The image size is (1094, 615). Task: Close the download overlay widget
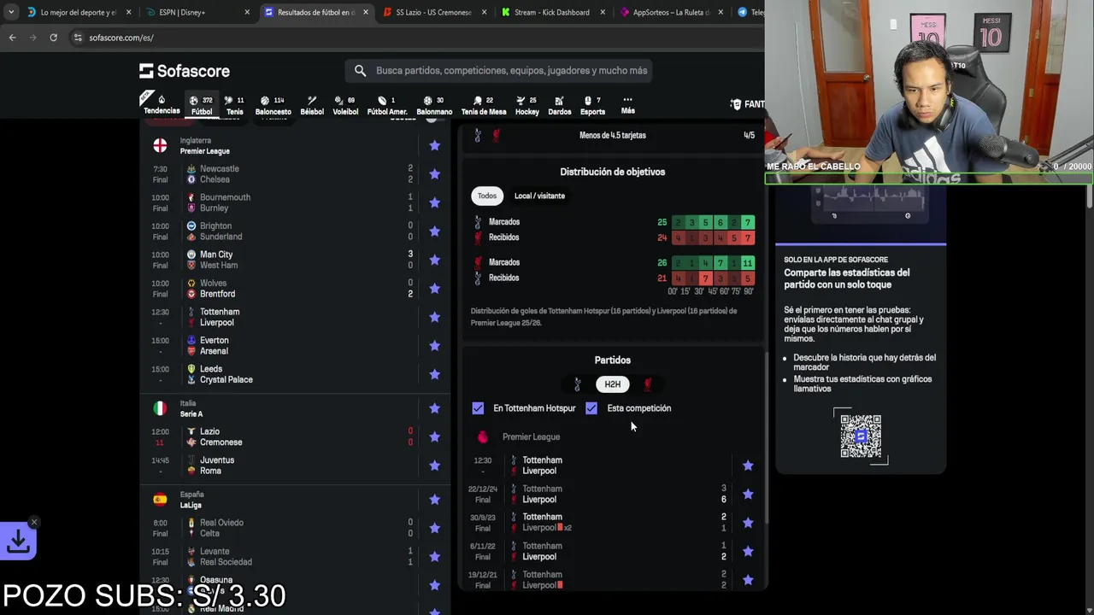33,522
